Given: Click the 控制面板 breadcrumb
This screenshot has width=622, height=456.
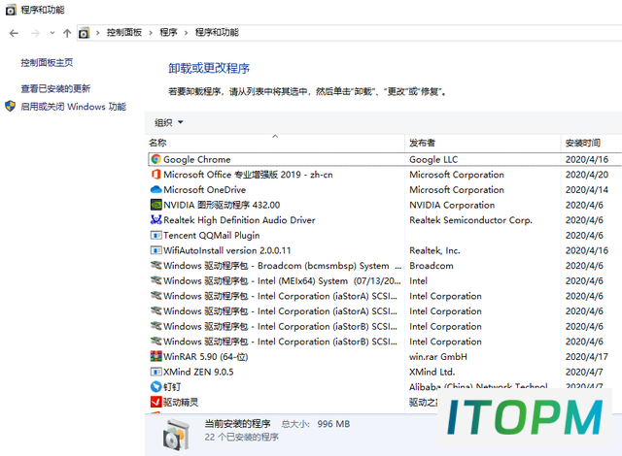Looking at the screenshot, I should point(124,32).
